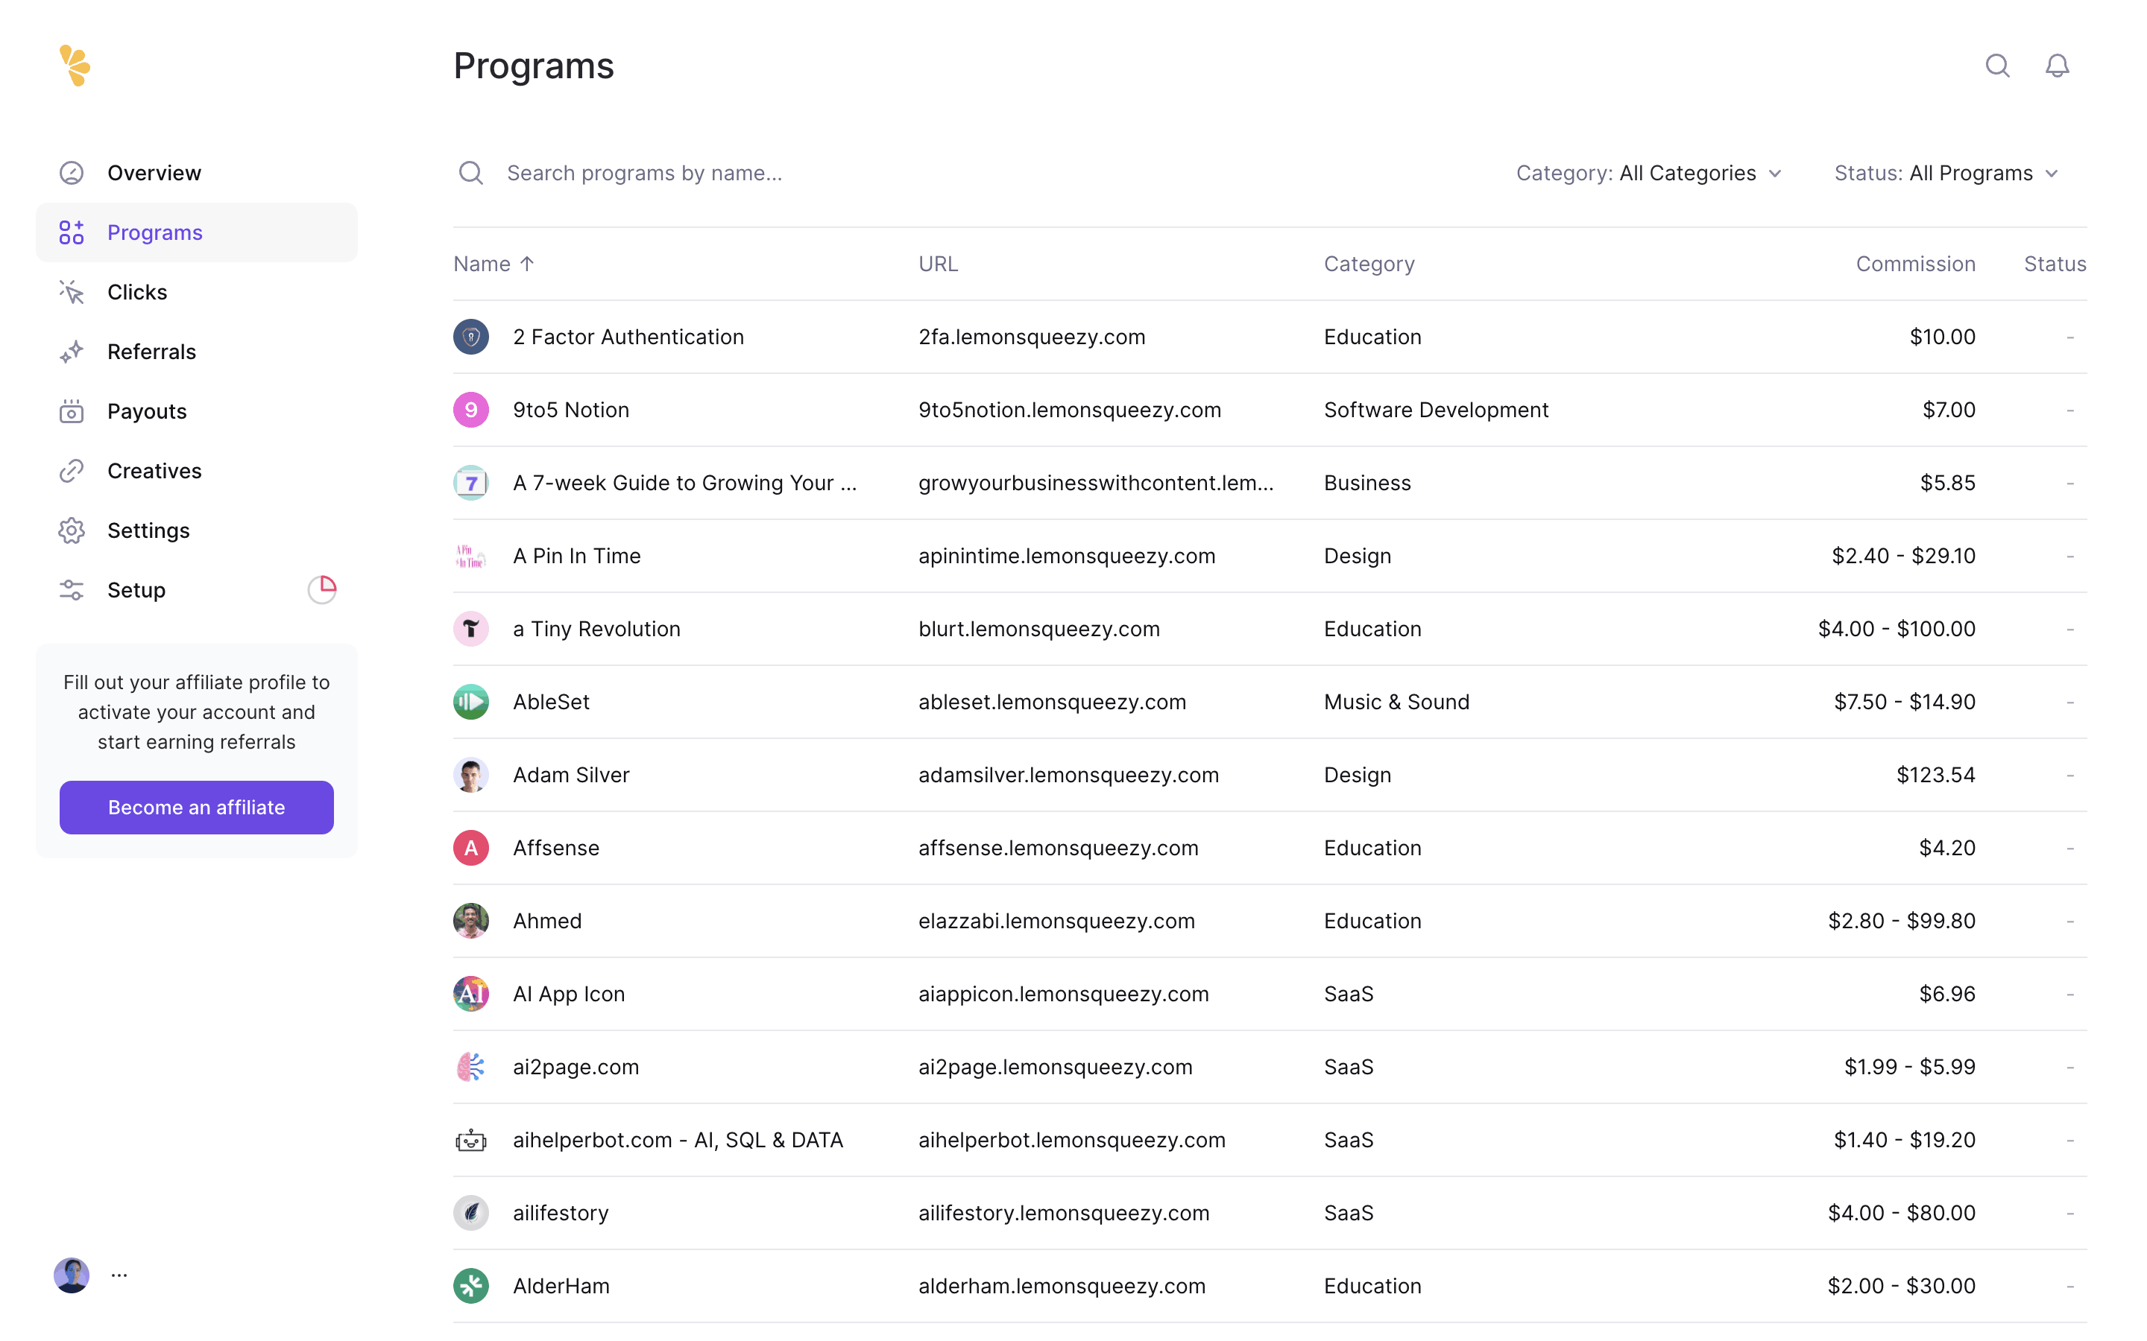Expand the Category filter dropdown
Image resolution: width=2147 pixels, height=1341 pixels.
coord(1648,173)
